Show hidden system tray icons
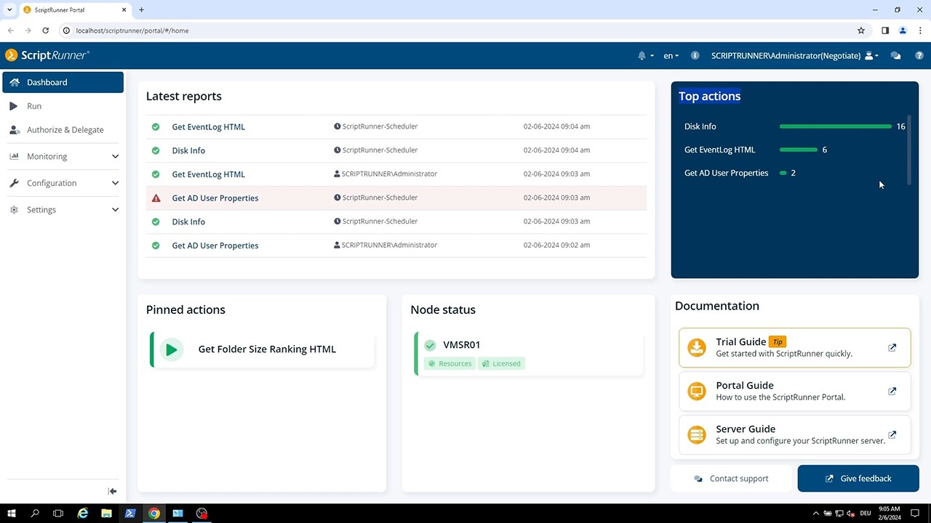The width and height of the screenshot is (931, 523). point(815,514)
